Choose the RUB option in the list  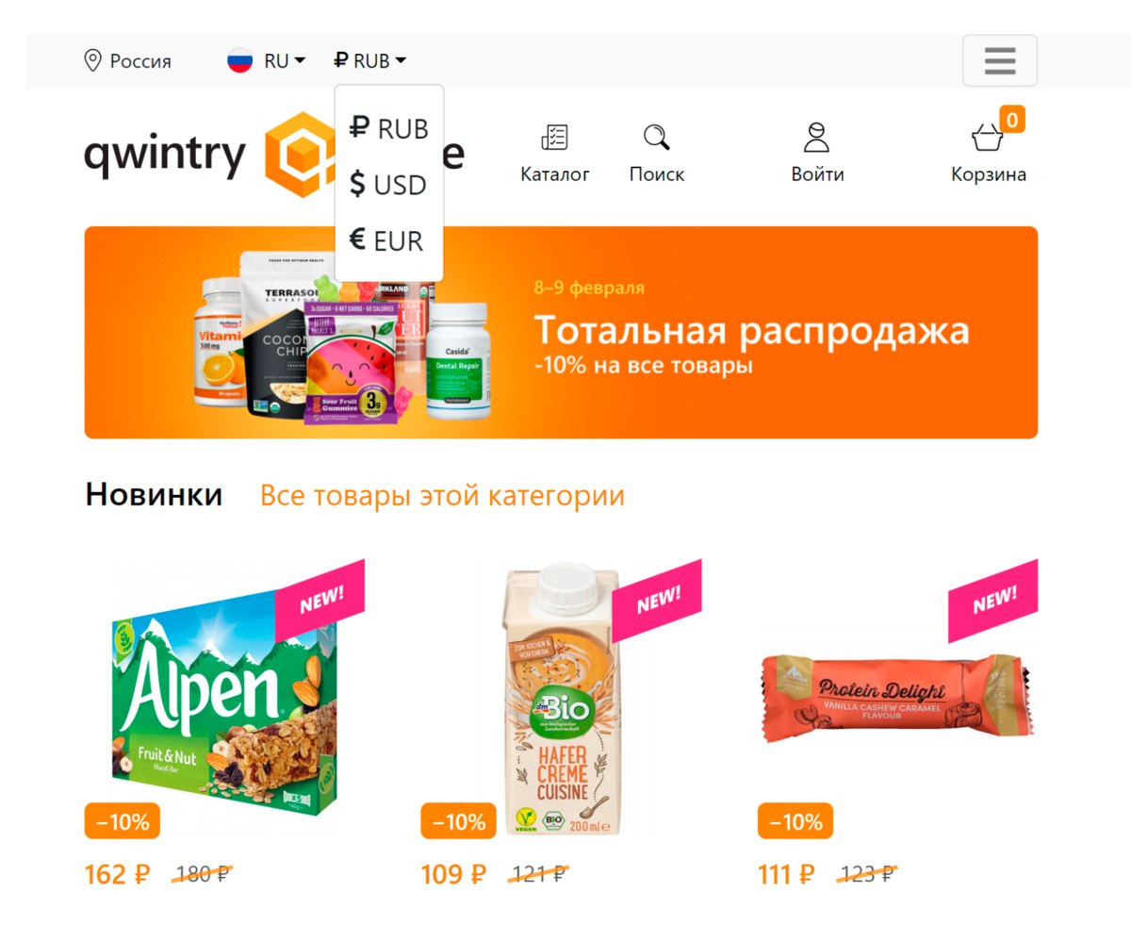point(388,128)
